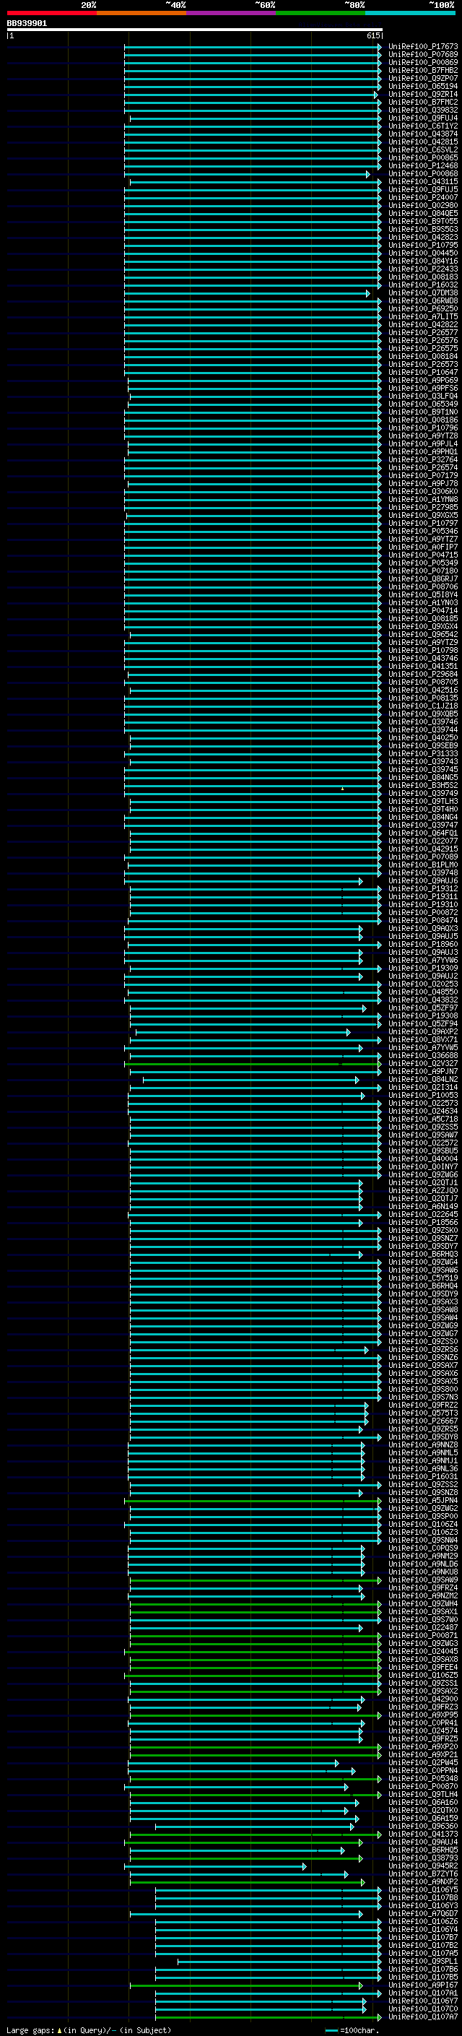Open hit UniRef100_C1JZ18
This screenshot has width=462, height=2036.
tap(422, 706)
